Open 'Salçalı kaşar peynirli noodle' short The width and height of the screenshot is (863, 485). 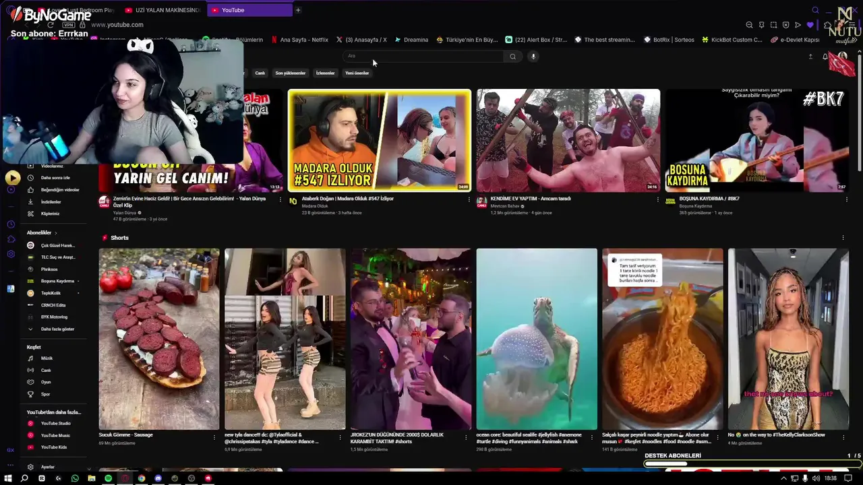click(x=662, y=339)
